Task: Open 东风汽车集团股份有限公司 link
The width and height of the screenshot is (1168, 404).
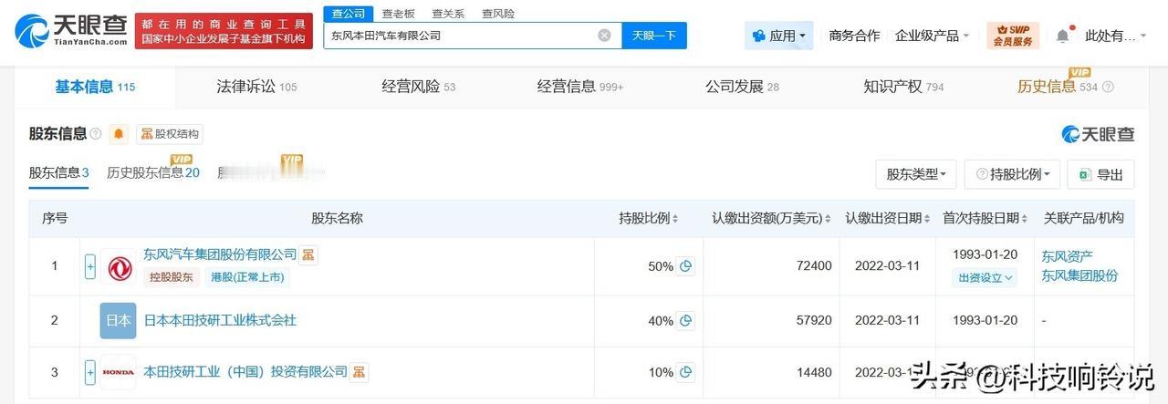Action: tap(221, 254)
